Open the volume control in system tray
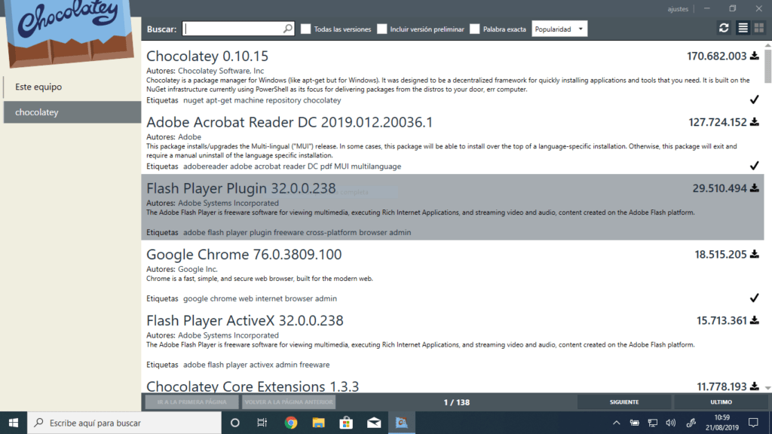The image size is (772, 434). click(670, 423)
